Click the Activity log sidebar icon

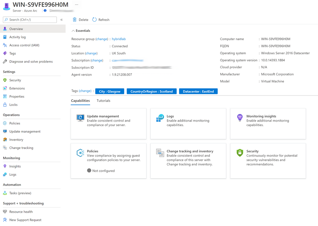coord(4,37)
